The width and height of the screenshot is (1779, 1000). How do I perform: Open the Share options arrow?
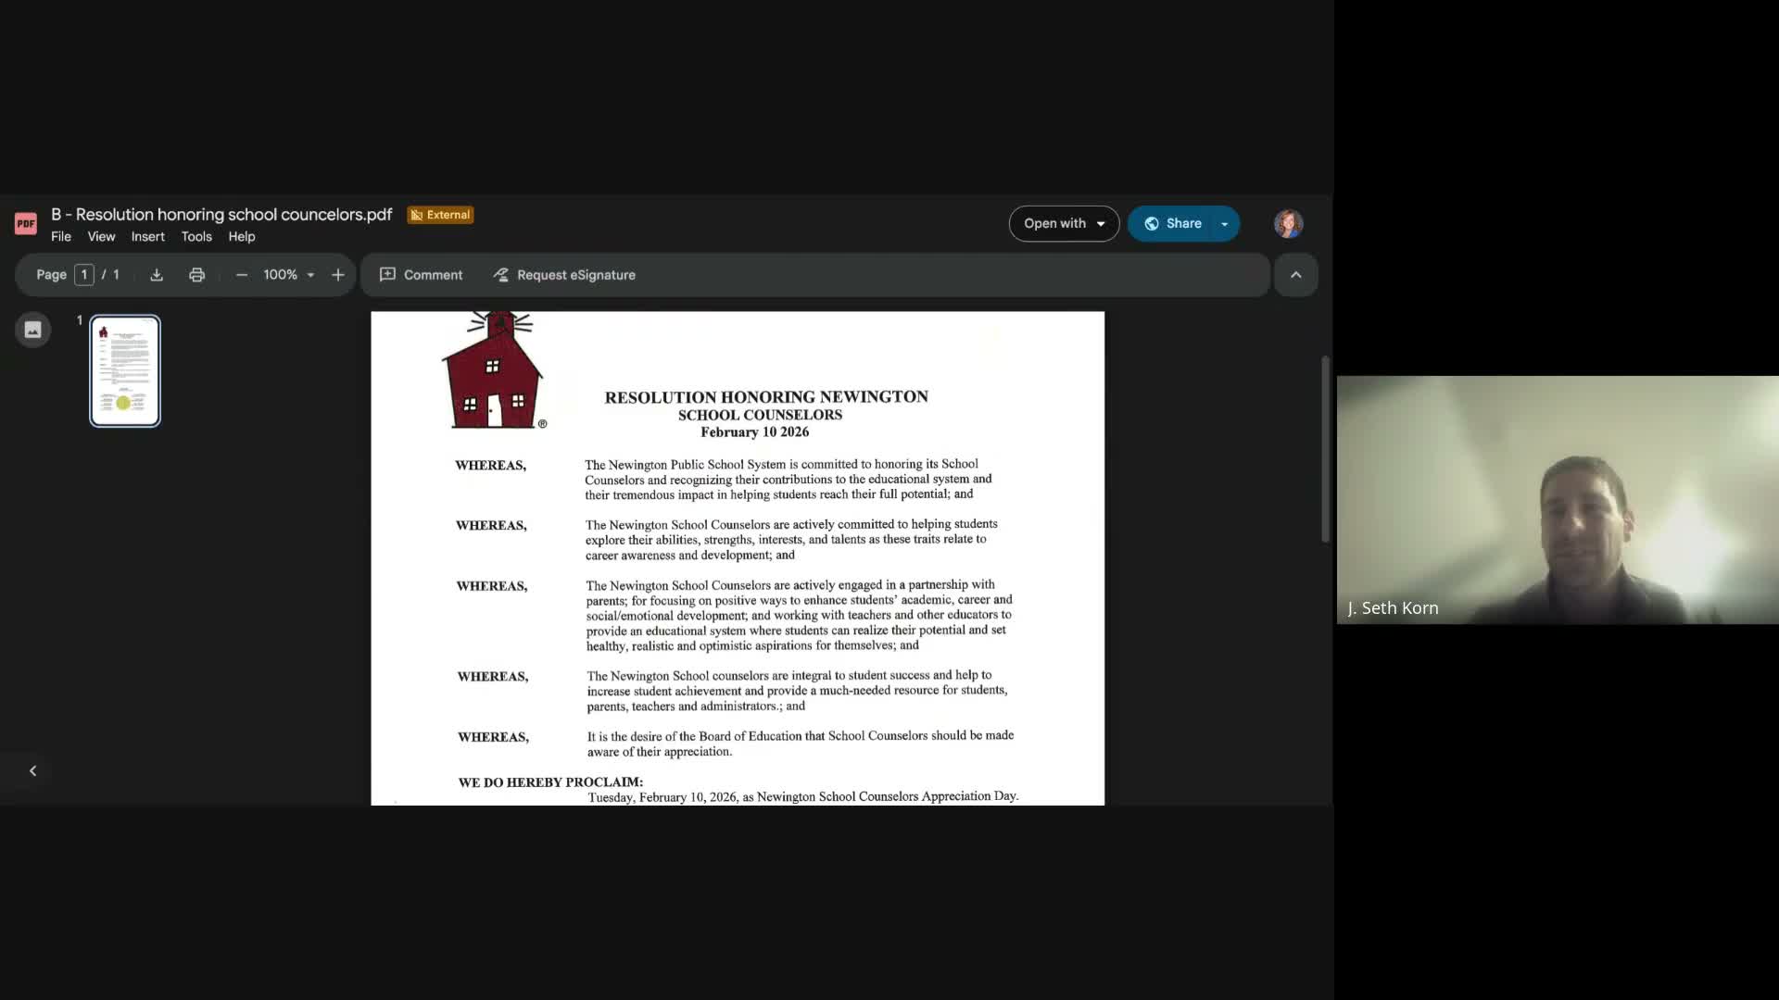point(1225,224)
